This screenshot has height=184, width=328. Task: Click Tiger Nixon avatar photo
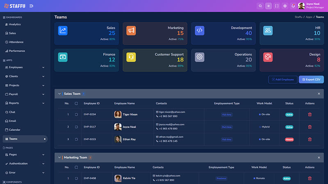(118, 114)
